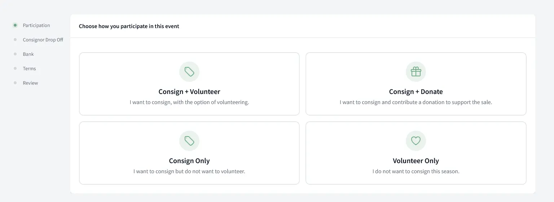Click the green dot beside Participation step
The height and width of the screenshot is (202, 554).
15,25
